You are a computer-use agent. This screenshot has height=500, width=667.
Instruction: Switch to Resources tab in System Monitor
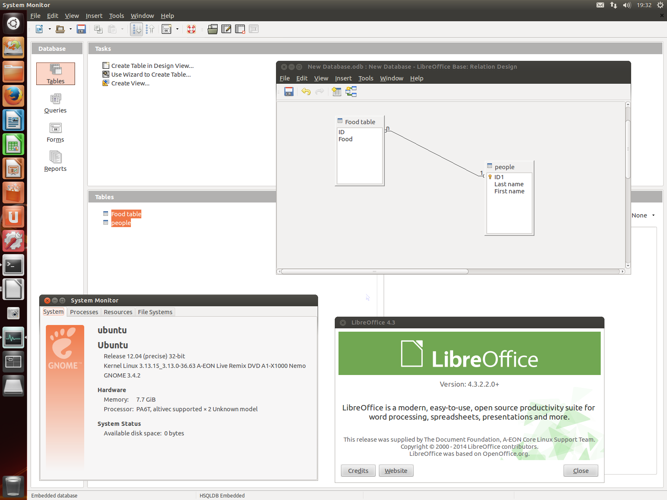coord(118,312)
